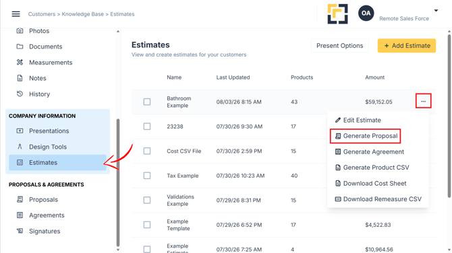The width and height of the screenshot is (452, 253).
Task: Click the Tax Example estimate name
Action: tap(182, 176)
